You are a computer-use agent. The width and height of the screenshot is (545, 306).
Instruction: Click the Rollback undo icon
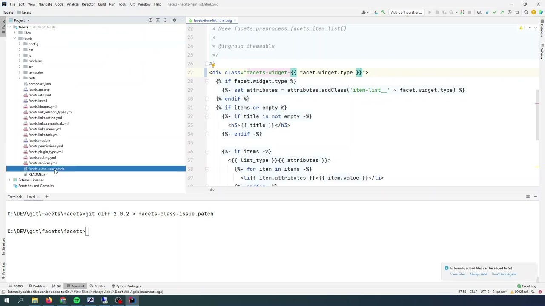click(517, 12)
